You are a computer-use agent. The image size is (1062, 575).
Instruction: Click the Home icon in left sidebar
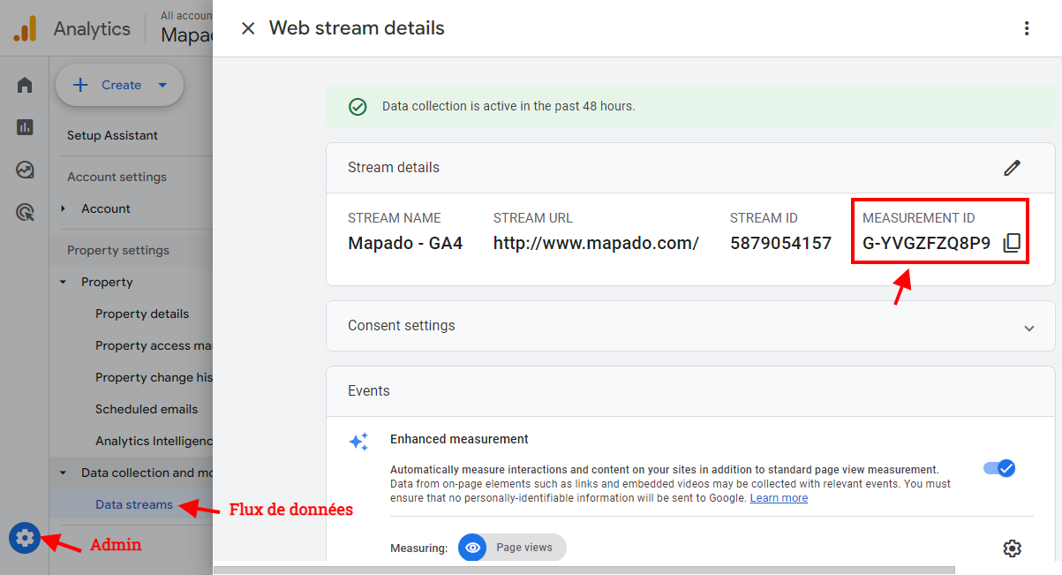point(25,86)
